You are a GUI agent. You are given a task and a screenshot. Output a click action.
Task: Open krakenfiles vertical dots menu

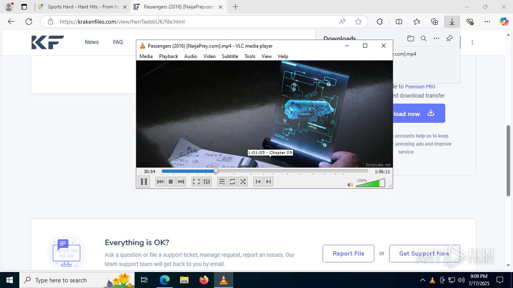[x=472, y=42]
